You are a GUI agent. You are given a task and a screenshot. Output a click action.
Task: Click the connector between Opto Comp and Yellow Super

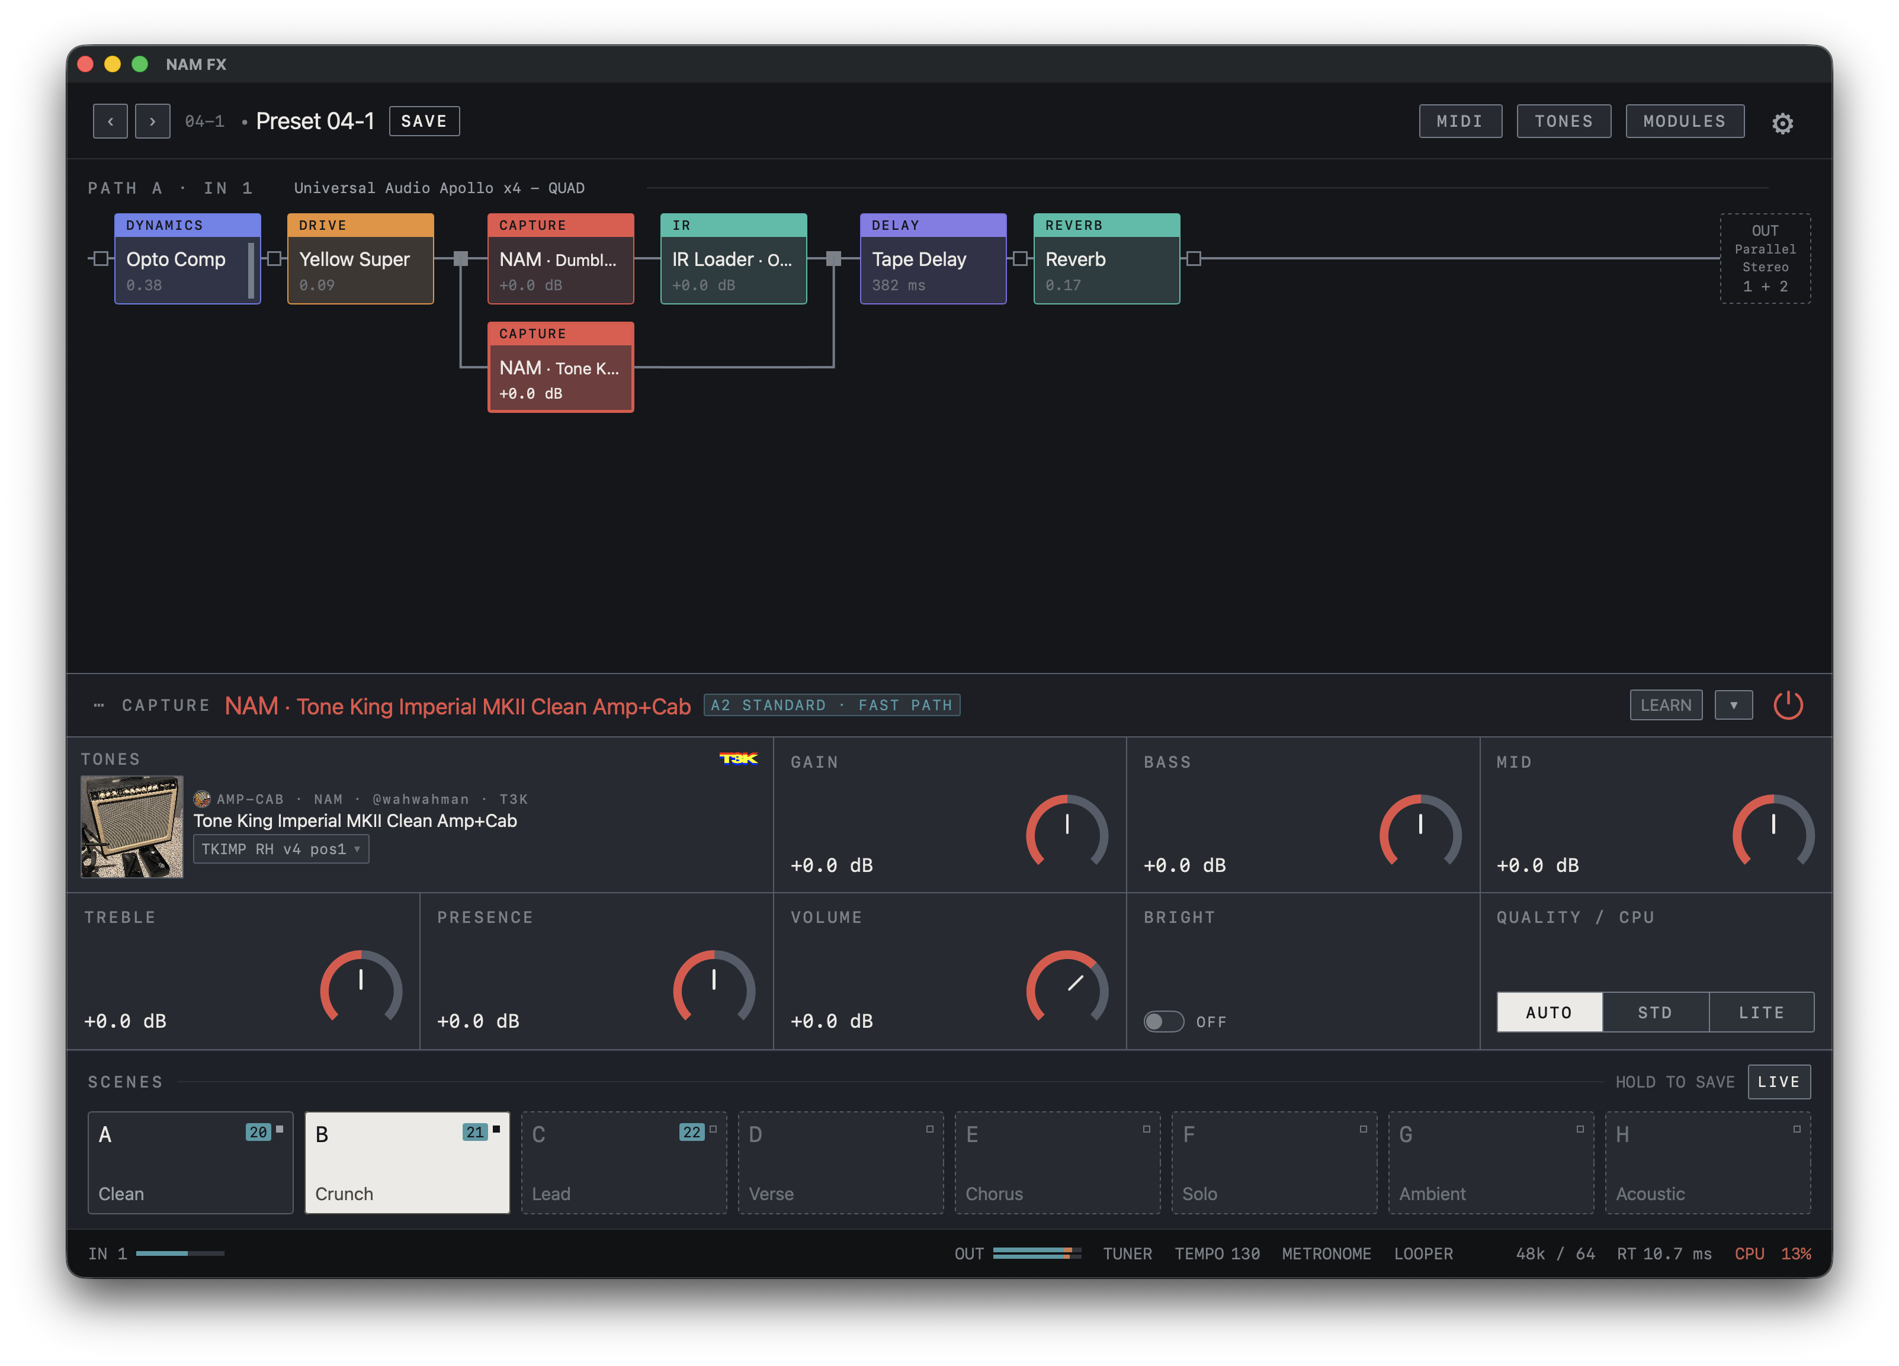pos(274,259)
